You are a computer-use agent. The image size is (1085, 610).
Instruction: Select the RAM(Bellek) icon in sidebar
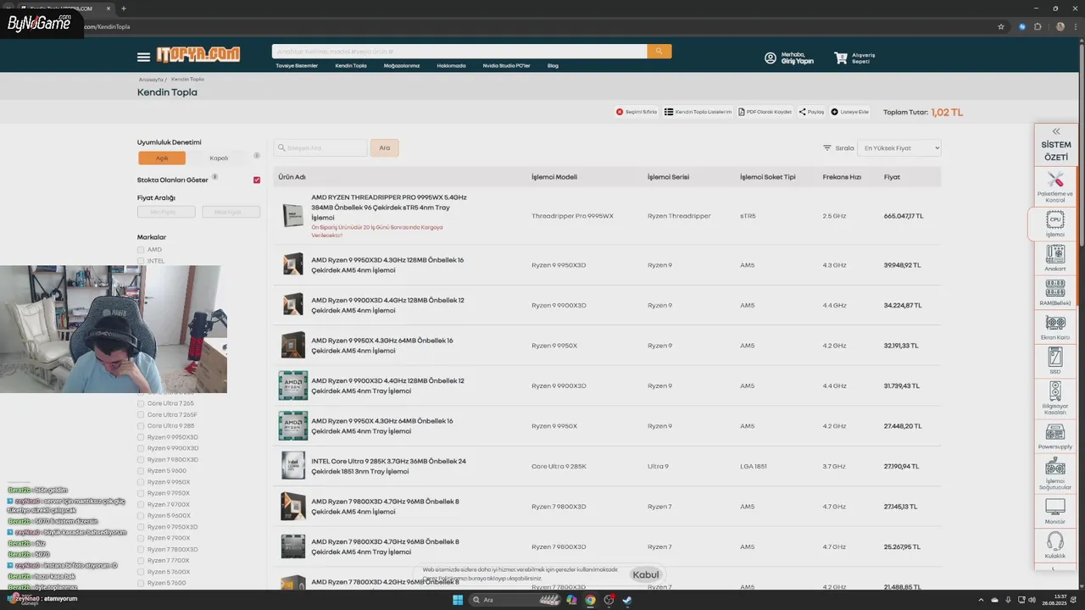coord(1055,292)
